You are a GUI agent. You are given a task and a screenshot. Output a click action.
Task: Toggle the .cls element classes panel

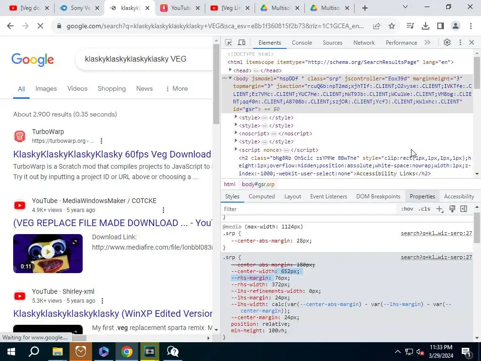(x=424, y=209)
